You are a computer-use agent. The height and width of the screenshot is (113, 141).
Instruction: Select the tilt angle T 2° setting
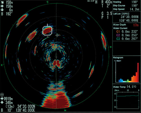[105, 6]
